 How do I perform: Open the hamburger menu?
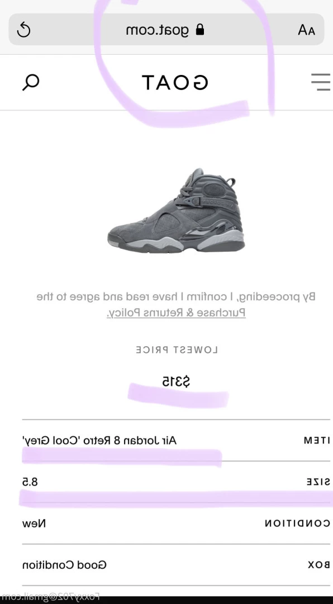pyautogui.click(x=320, y=82)
